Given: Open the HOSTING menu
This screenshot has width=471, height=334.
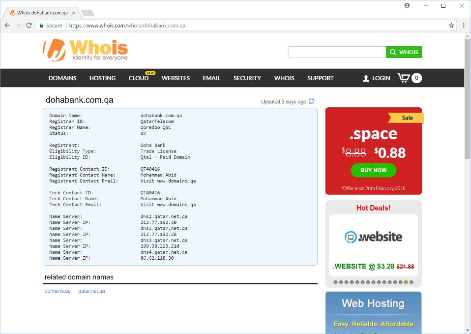Looking at the screenshot, I should pyautogui.click(x=102, y=78).
